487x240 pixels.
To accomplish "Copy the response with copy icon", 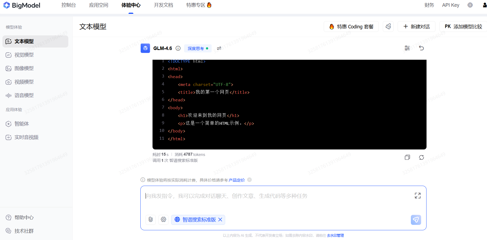I will point(407,157).
